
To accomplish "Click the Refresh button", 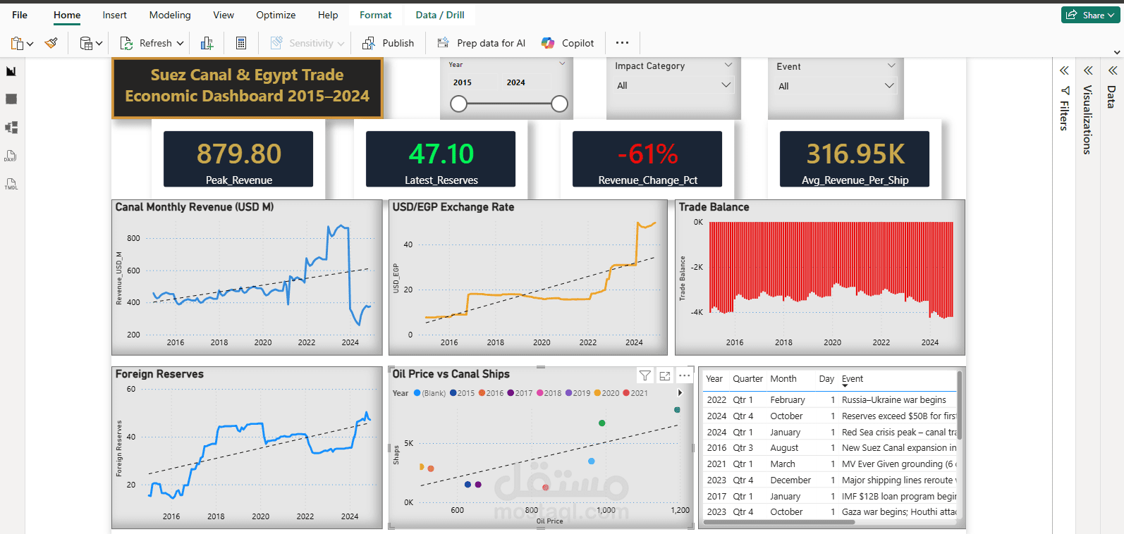I will point(147,43).
